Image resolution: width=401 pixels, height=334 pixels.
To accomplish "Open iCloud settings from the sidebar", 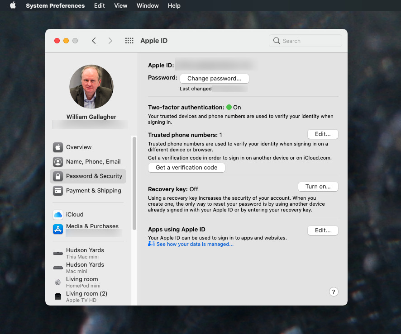I will click(x=75, y=214).
